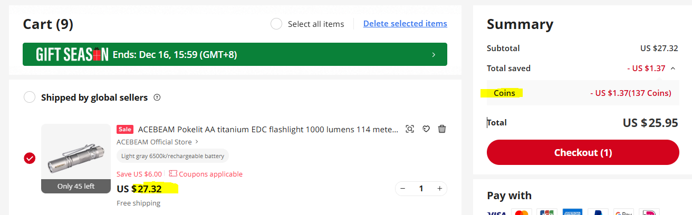Uncheck the ACEBEAM flashlight item
Image resolution: width=692 pixels, height=215 pixels.
pyautogui.click(x=30, y=158)
